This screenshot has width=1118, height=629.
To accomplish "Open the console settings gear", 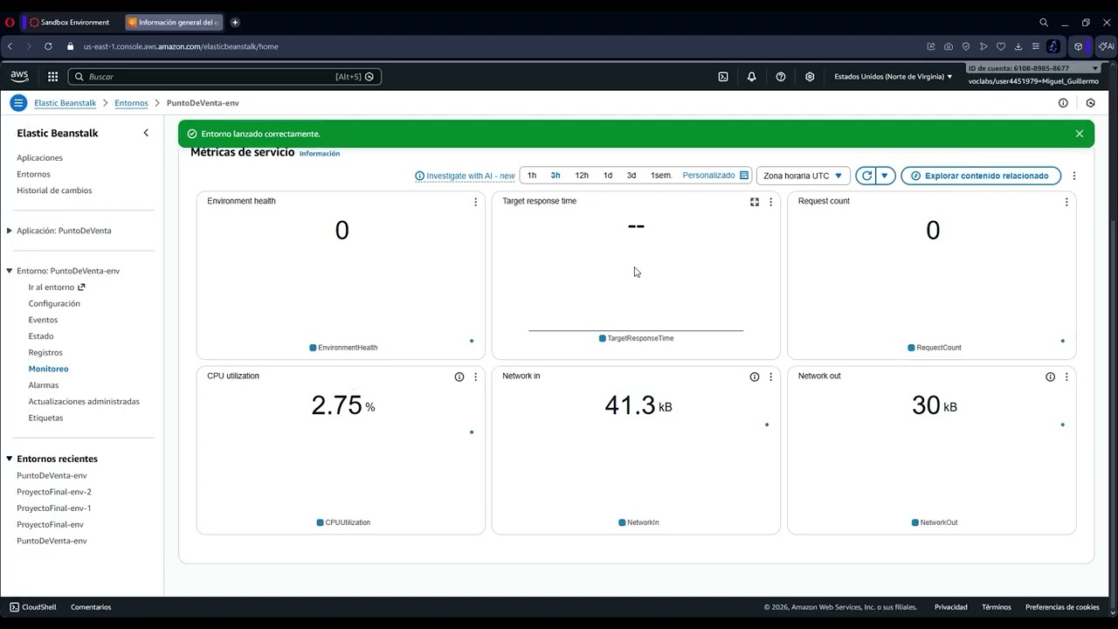I will point(810,77).
